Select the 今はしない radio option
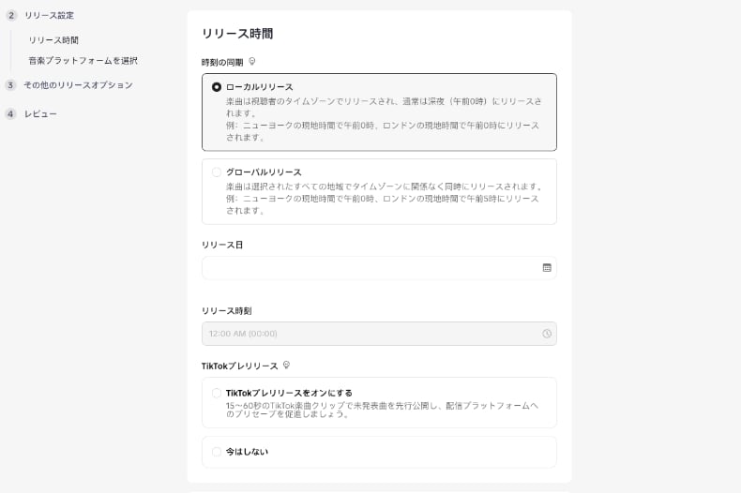This screenshot has height=493, width=741. [x=217, y=452]
